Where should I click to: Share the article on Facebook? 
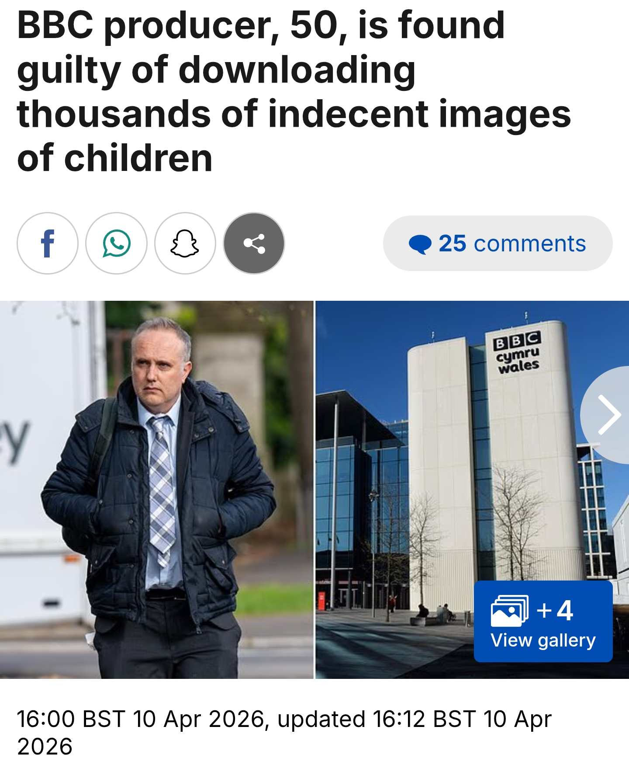pyautogui.click(x=48, y=243)
